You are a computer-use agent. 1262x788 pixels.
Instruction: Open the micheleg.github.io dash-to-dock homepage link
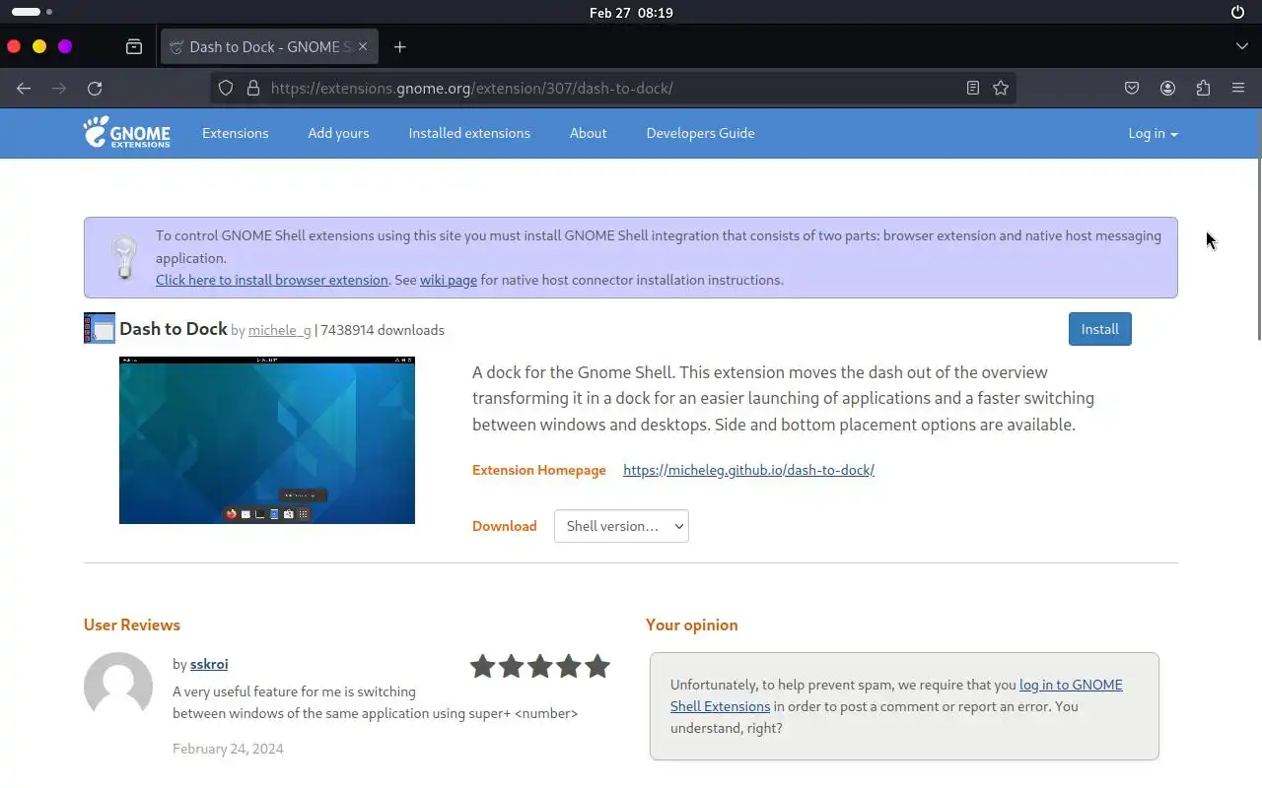748,470
